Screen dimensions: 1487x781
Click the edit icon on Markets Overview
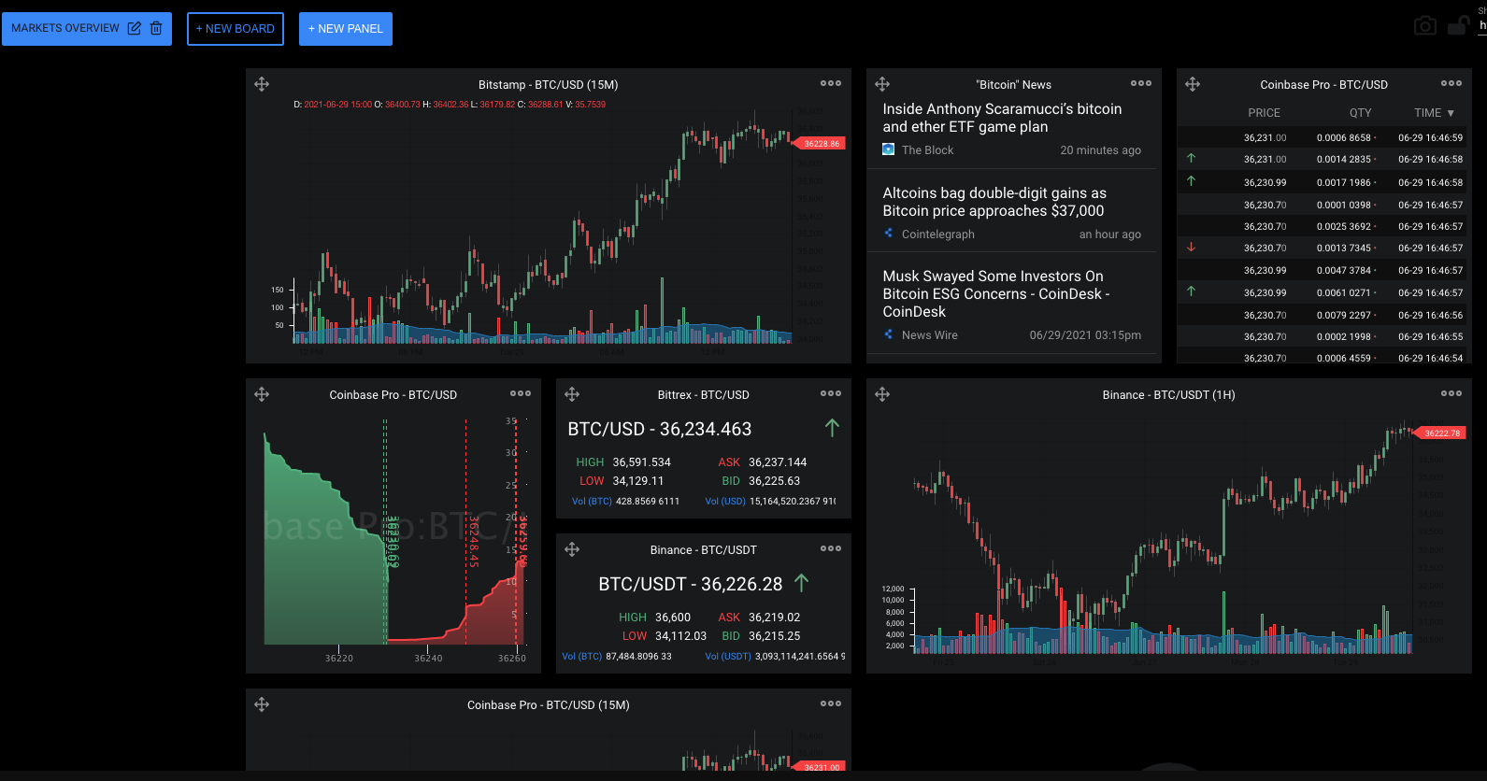(x=135, y=28)
